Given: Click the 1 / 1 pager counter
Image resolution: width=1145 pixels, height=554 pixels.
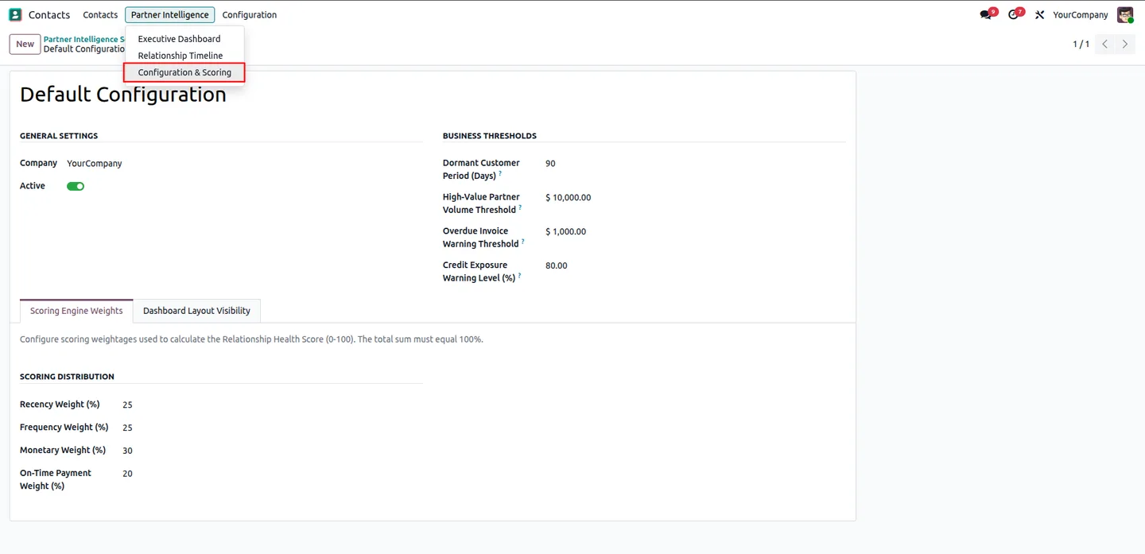Looking at the screenshot, I should point(1081,45).
